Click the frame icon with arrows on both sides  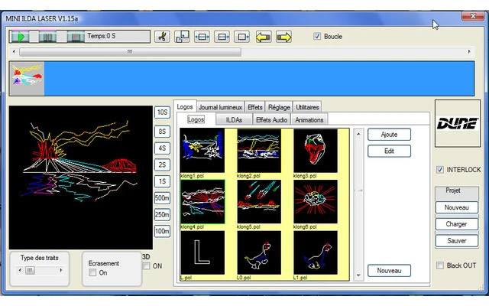[x=202, y=37]
